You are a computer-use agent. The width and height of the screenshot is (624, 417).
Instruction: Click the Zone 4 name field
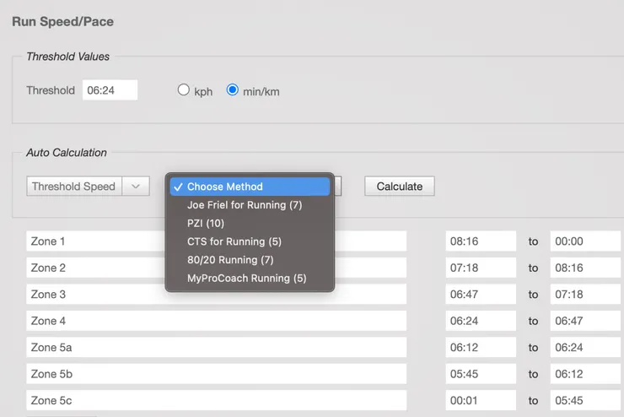217,321
